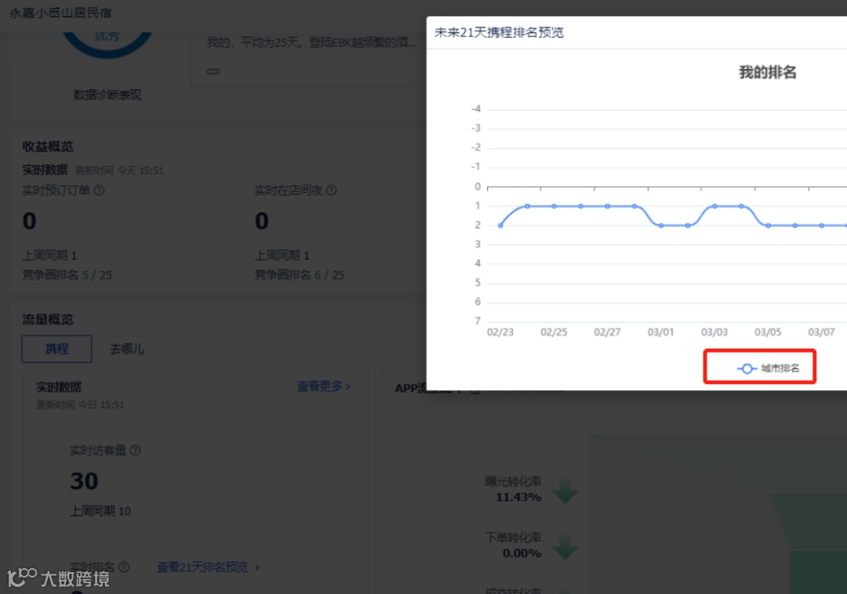Click the 曝光转化率 down-arrow icon

[x=565, y=491]
